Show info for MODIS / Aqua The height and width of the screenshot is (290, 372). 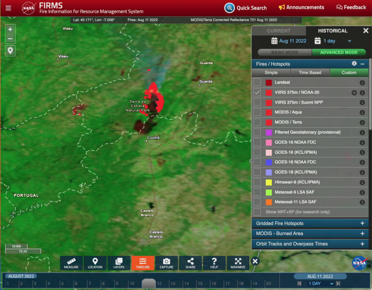click(362, 112)
